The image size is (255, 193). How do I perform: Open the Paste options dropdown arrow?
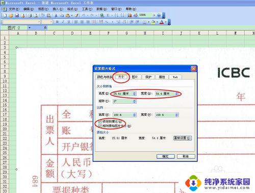(x=72, y=15)
